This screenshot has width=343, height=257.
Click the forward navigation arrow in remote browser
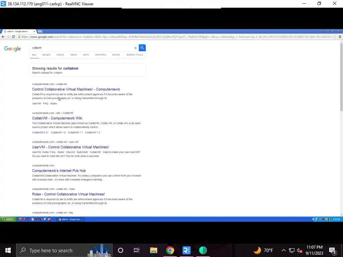(x=8, y=37)
